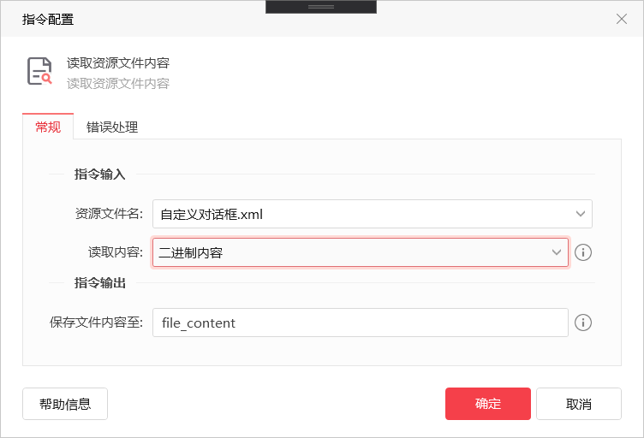Close the 指令配置 dialog with the X

pyautogui.click(x=622, y=19)
